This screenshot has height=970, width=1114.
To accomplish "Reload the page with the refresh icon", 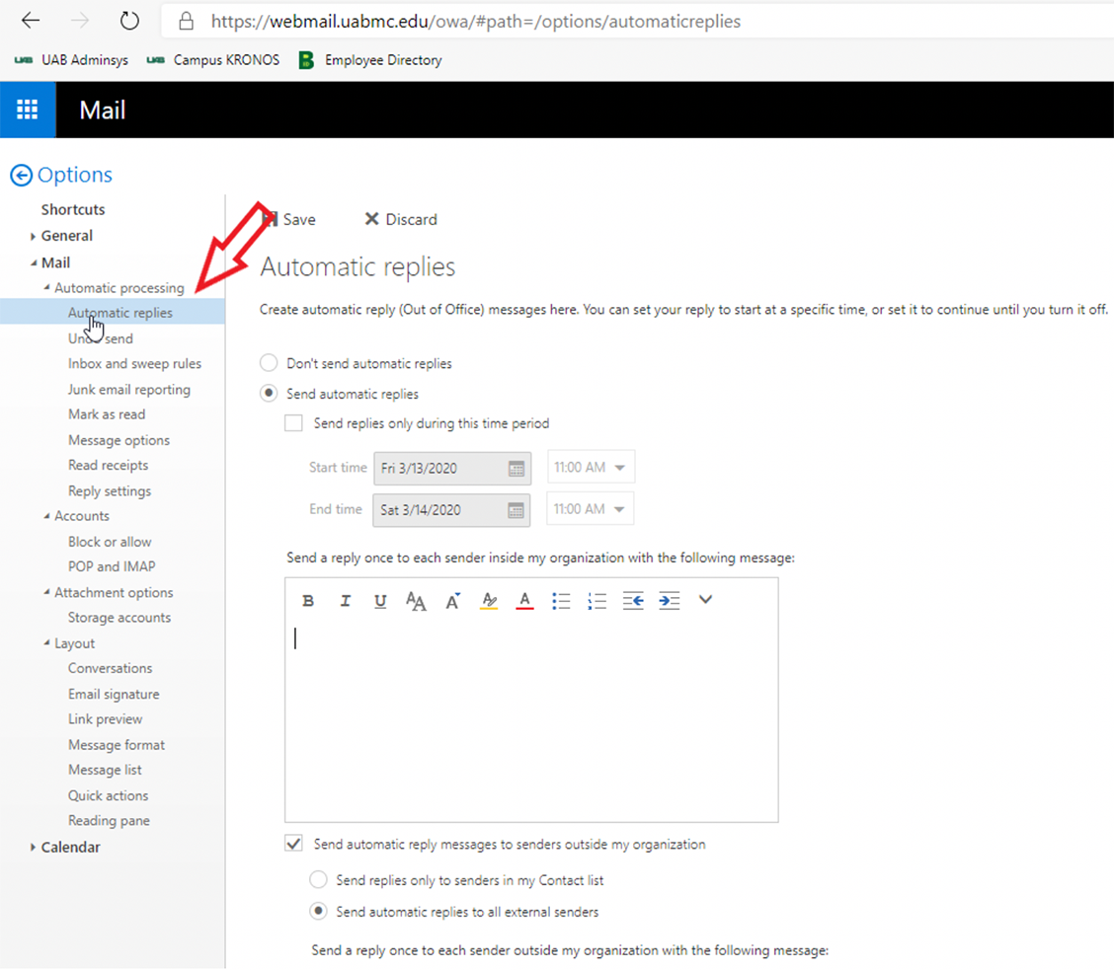I will click(x=129, y=21).
